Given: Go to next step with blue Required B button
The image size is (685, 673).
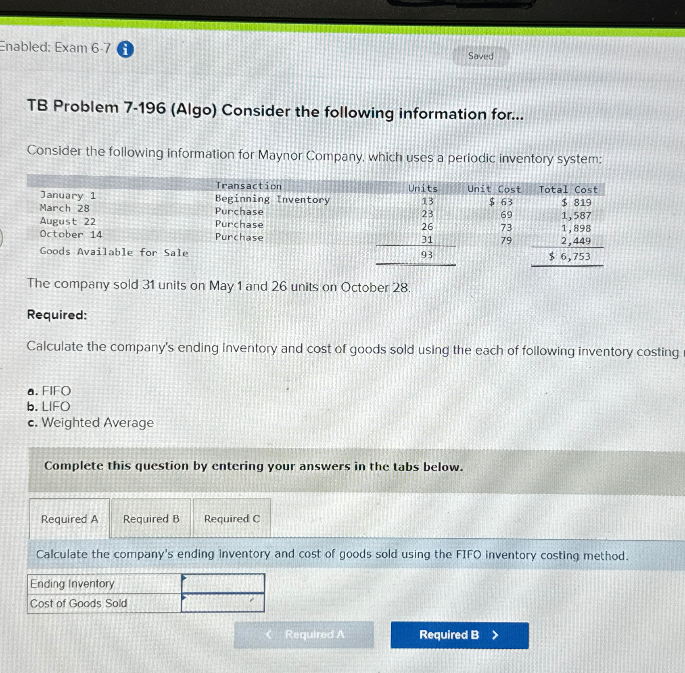Looking at the screenshot, I should (459, 635).
